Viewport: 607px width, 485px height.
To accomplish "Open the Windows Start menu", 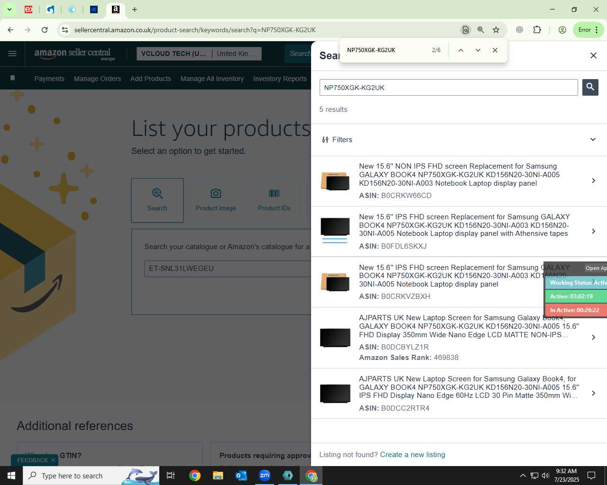I will [x=11, y=476].
